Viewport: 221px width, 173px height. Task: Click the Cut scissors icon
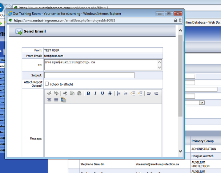pyautogui.click(x=65, y=93)
